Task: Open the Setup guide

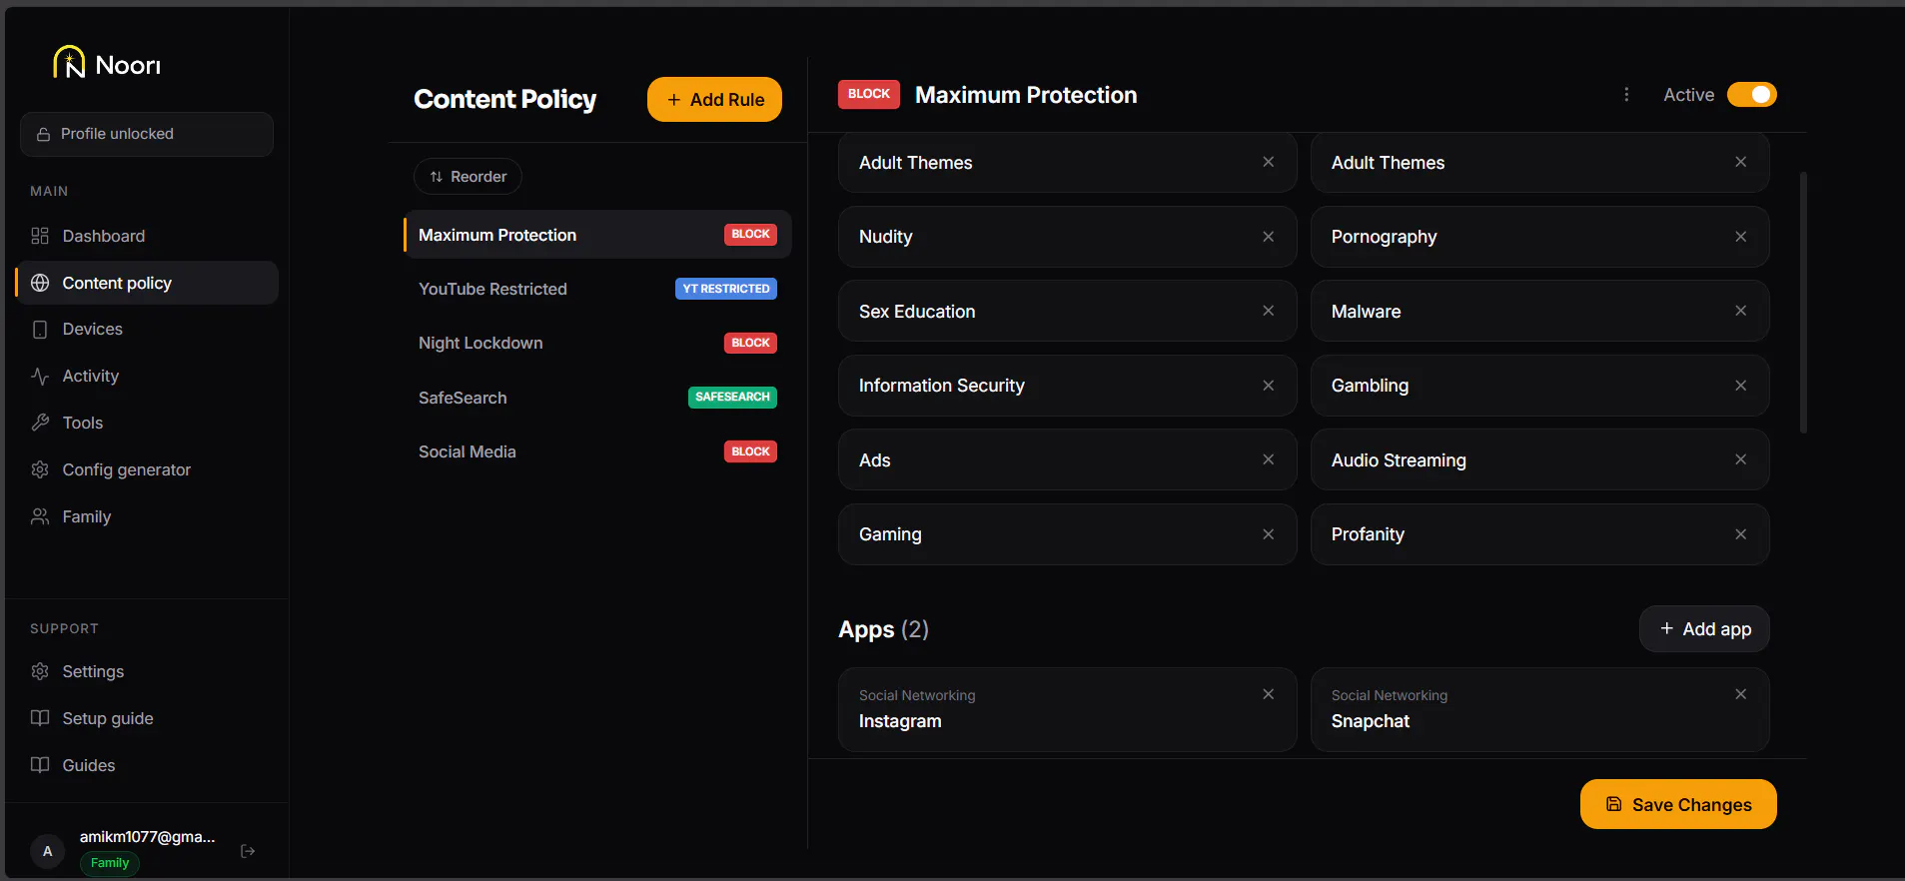Action: point(147,718)
